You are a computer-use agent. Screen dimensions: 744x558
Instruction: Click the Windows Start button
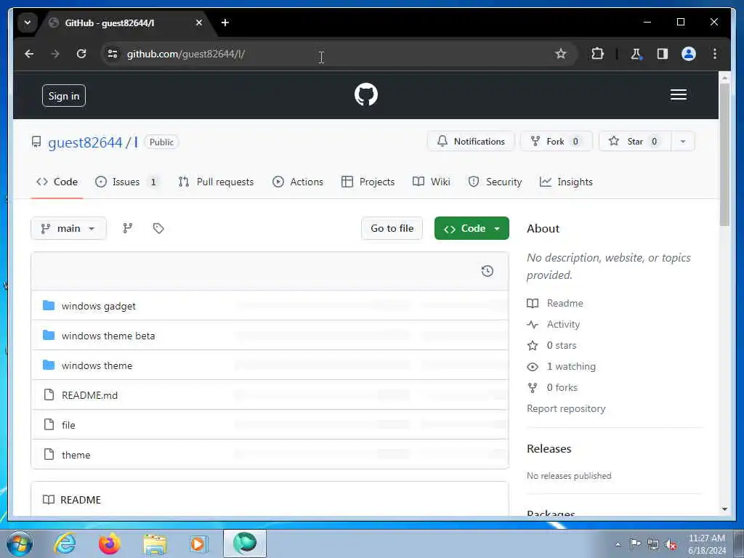coord(20,544)
